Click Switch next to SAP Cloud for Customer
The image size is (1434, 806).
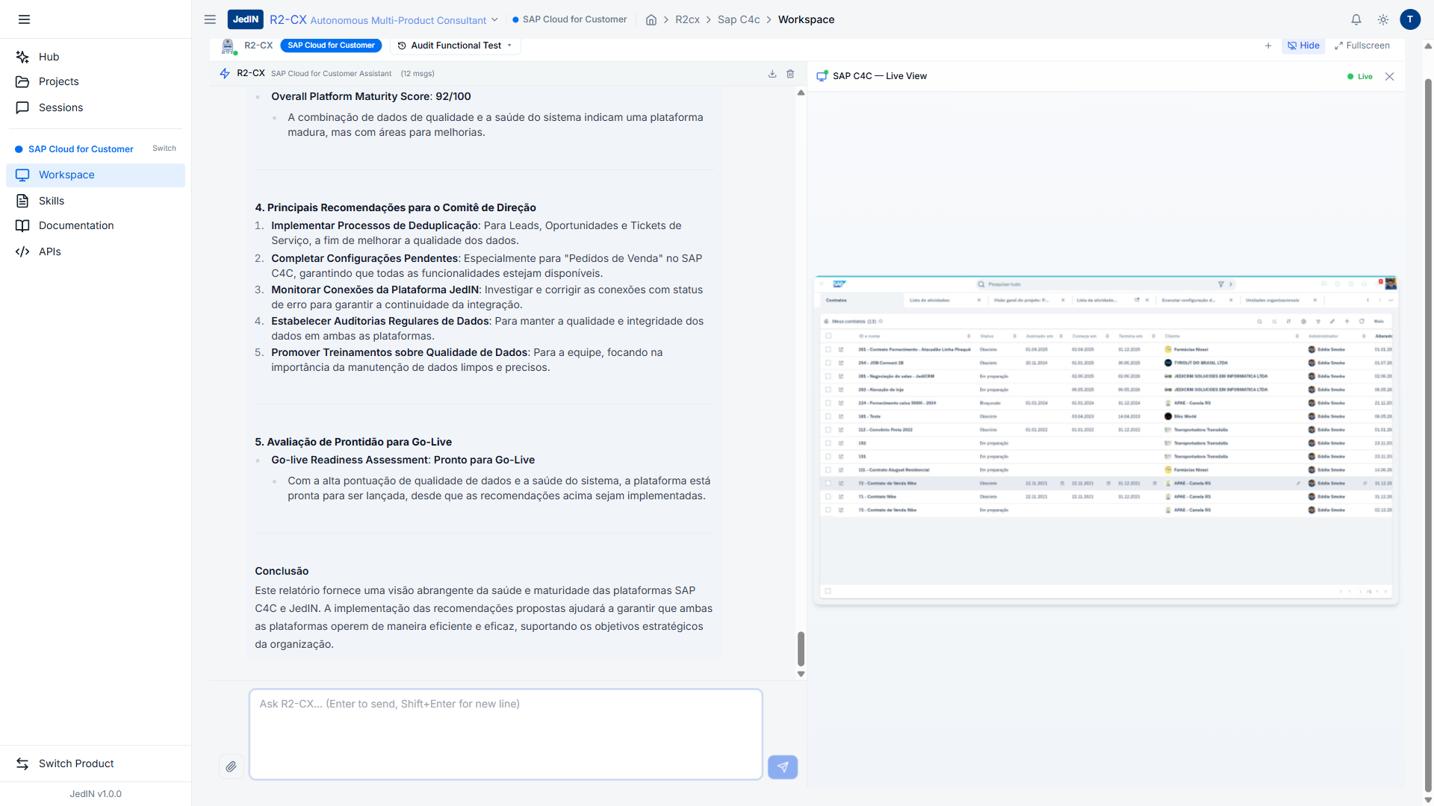coord(164,149)
